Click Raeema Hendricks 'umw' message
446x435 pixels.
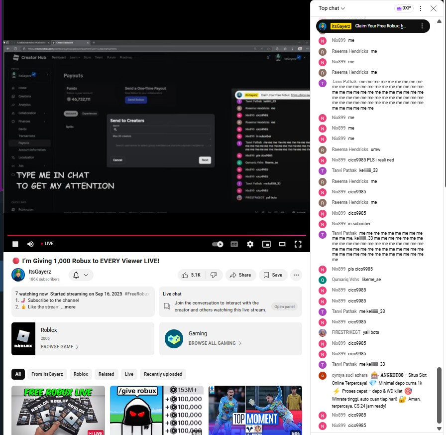pos(375,149)
